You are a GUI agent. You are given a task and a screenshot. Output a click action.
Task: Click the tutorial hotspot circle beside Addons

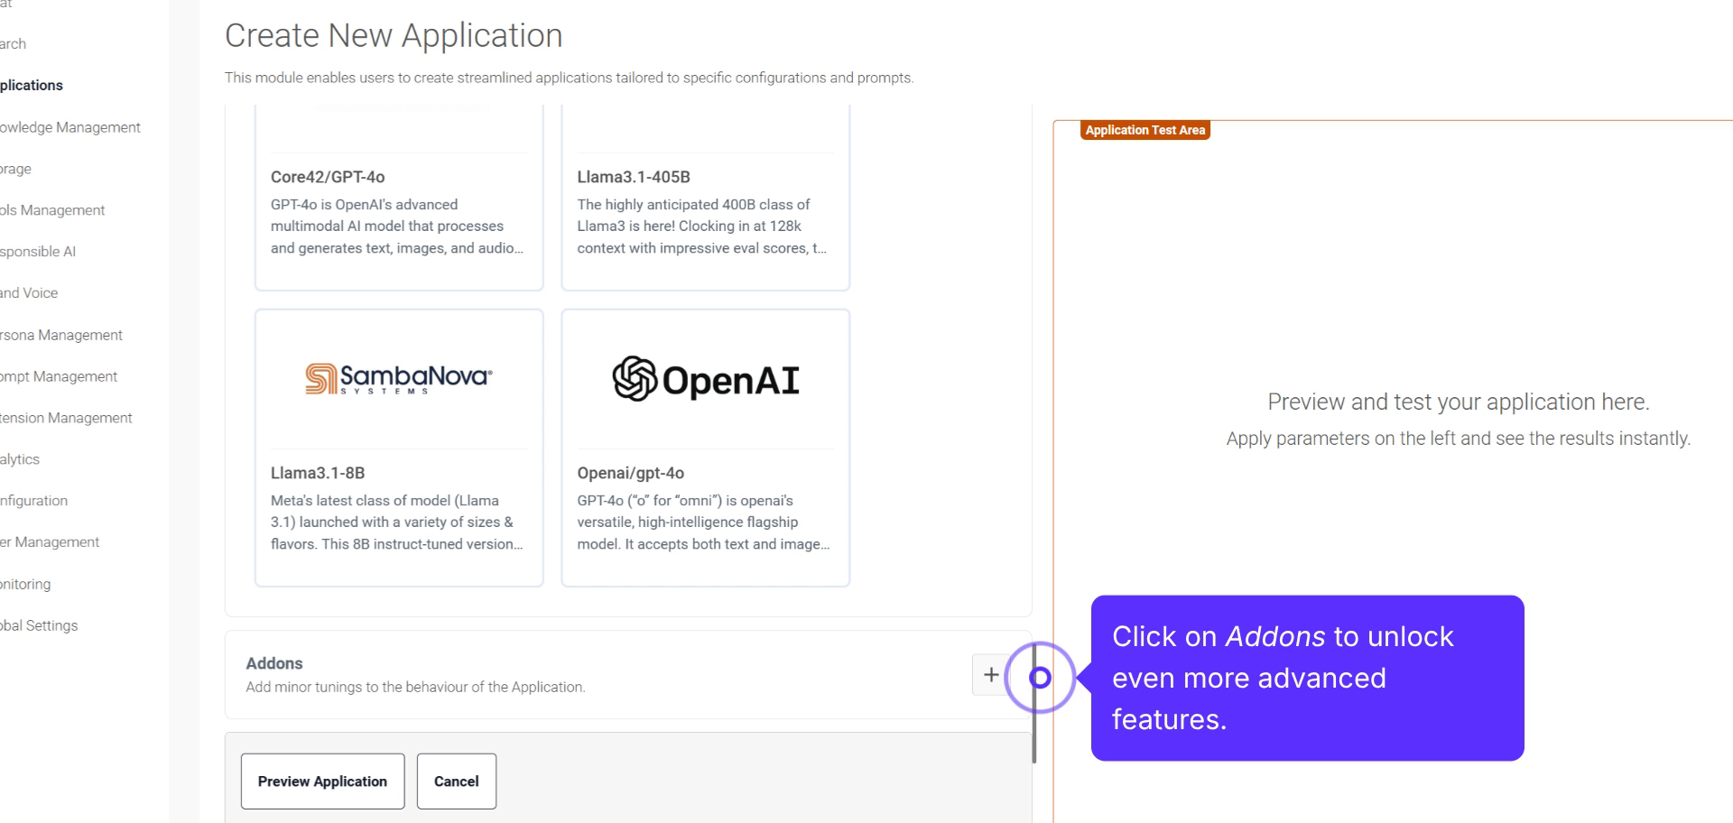[1040, 677]
